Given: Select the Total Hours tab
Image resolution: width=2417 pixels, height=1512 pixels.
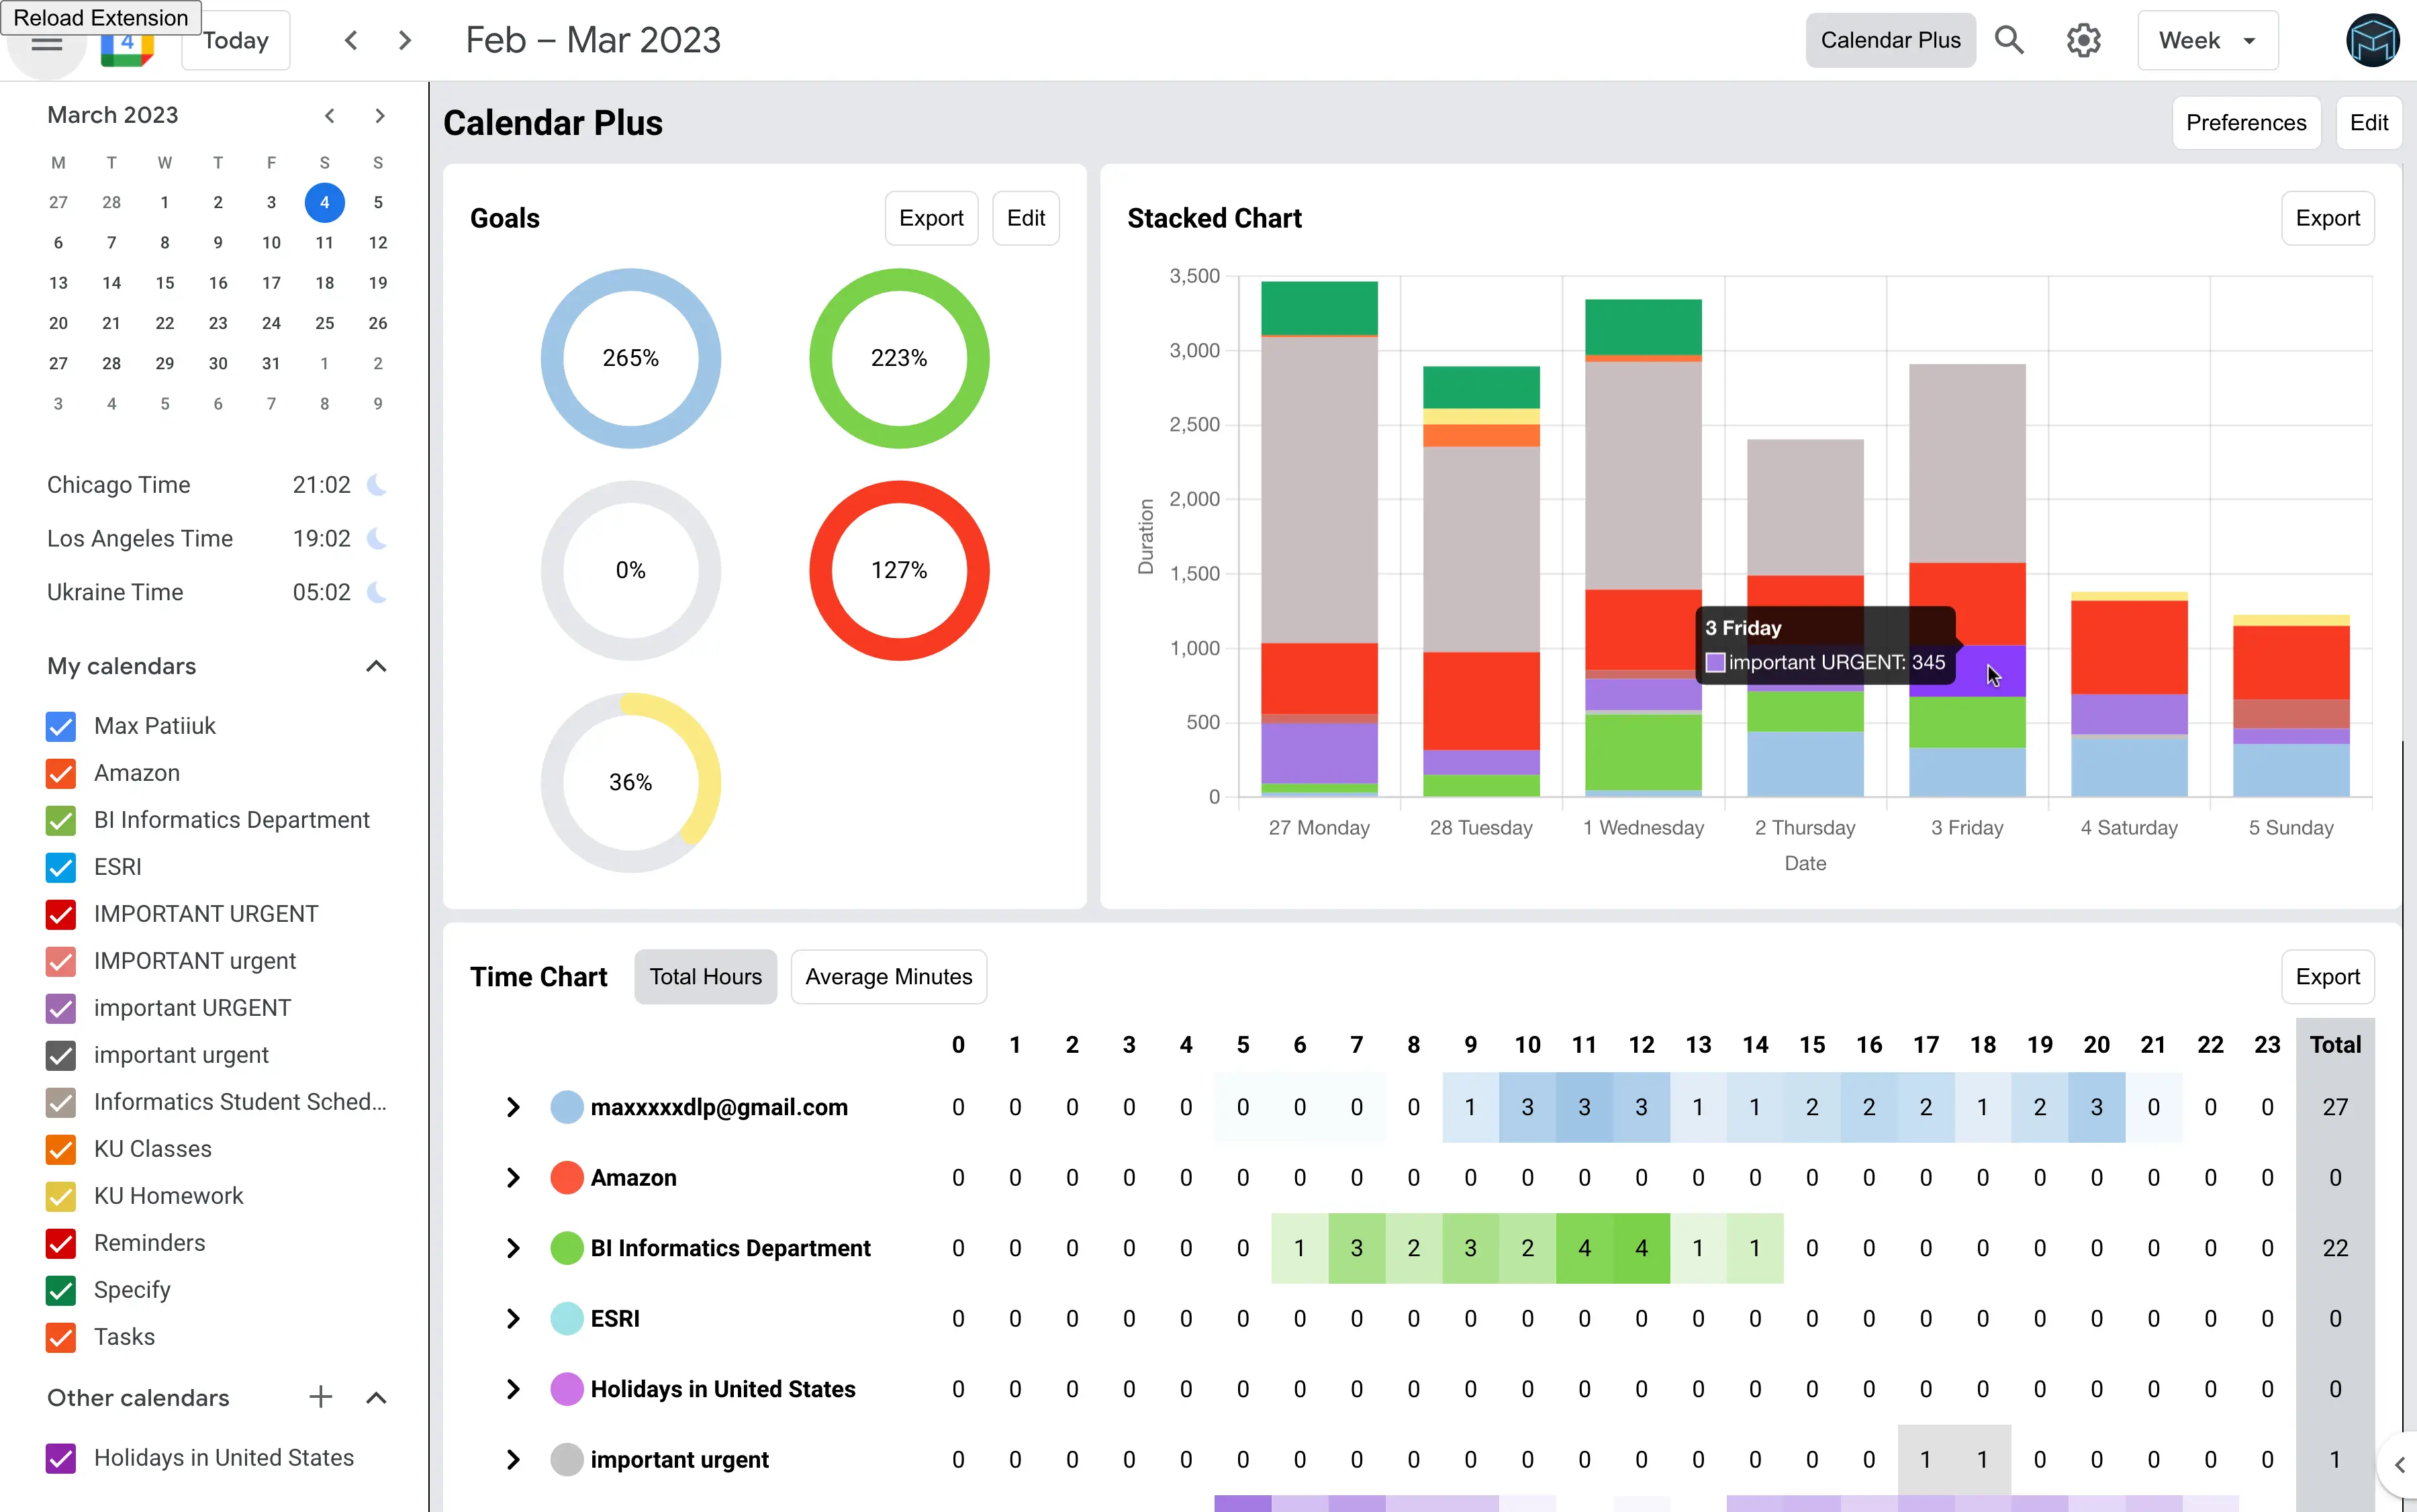Looking at the screenshot, I should point(705,976).
